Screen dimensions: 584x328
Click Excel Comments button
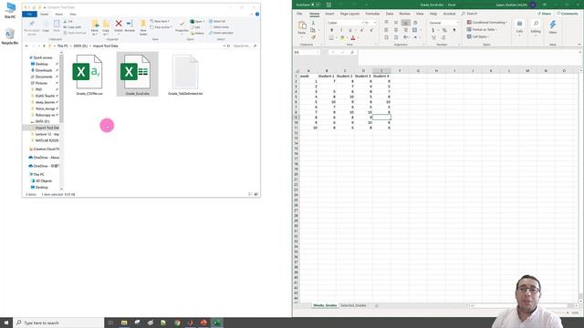click(x=568, y=14)
